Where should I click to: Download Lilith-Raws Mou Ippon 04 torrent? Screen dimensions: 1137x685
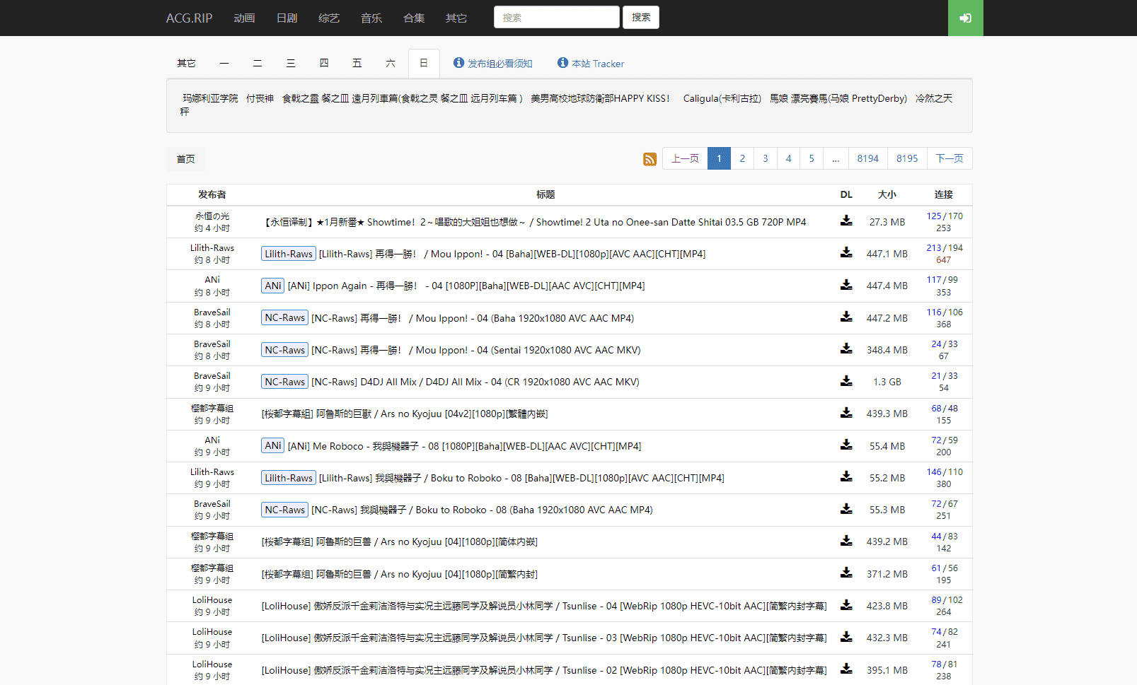tap(846, 253)
